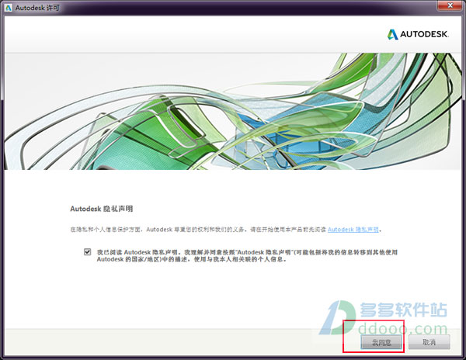Click the Autodesk 许可 title bar text

coord(37,8)
